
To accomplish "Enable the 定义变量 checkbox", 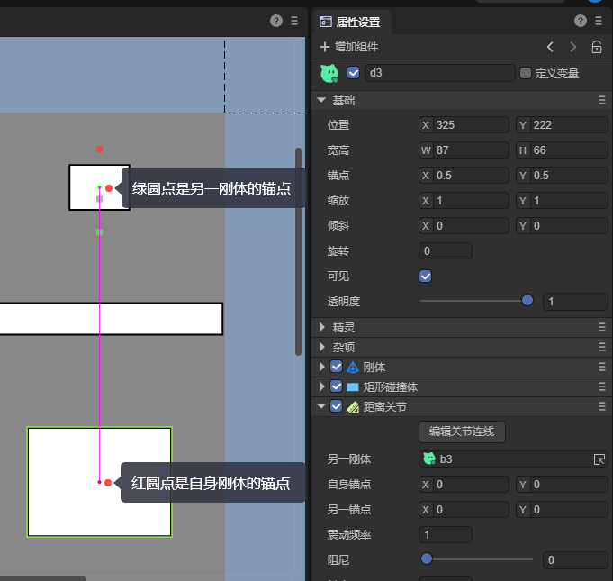I will (x=526, y=73).
